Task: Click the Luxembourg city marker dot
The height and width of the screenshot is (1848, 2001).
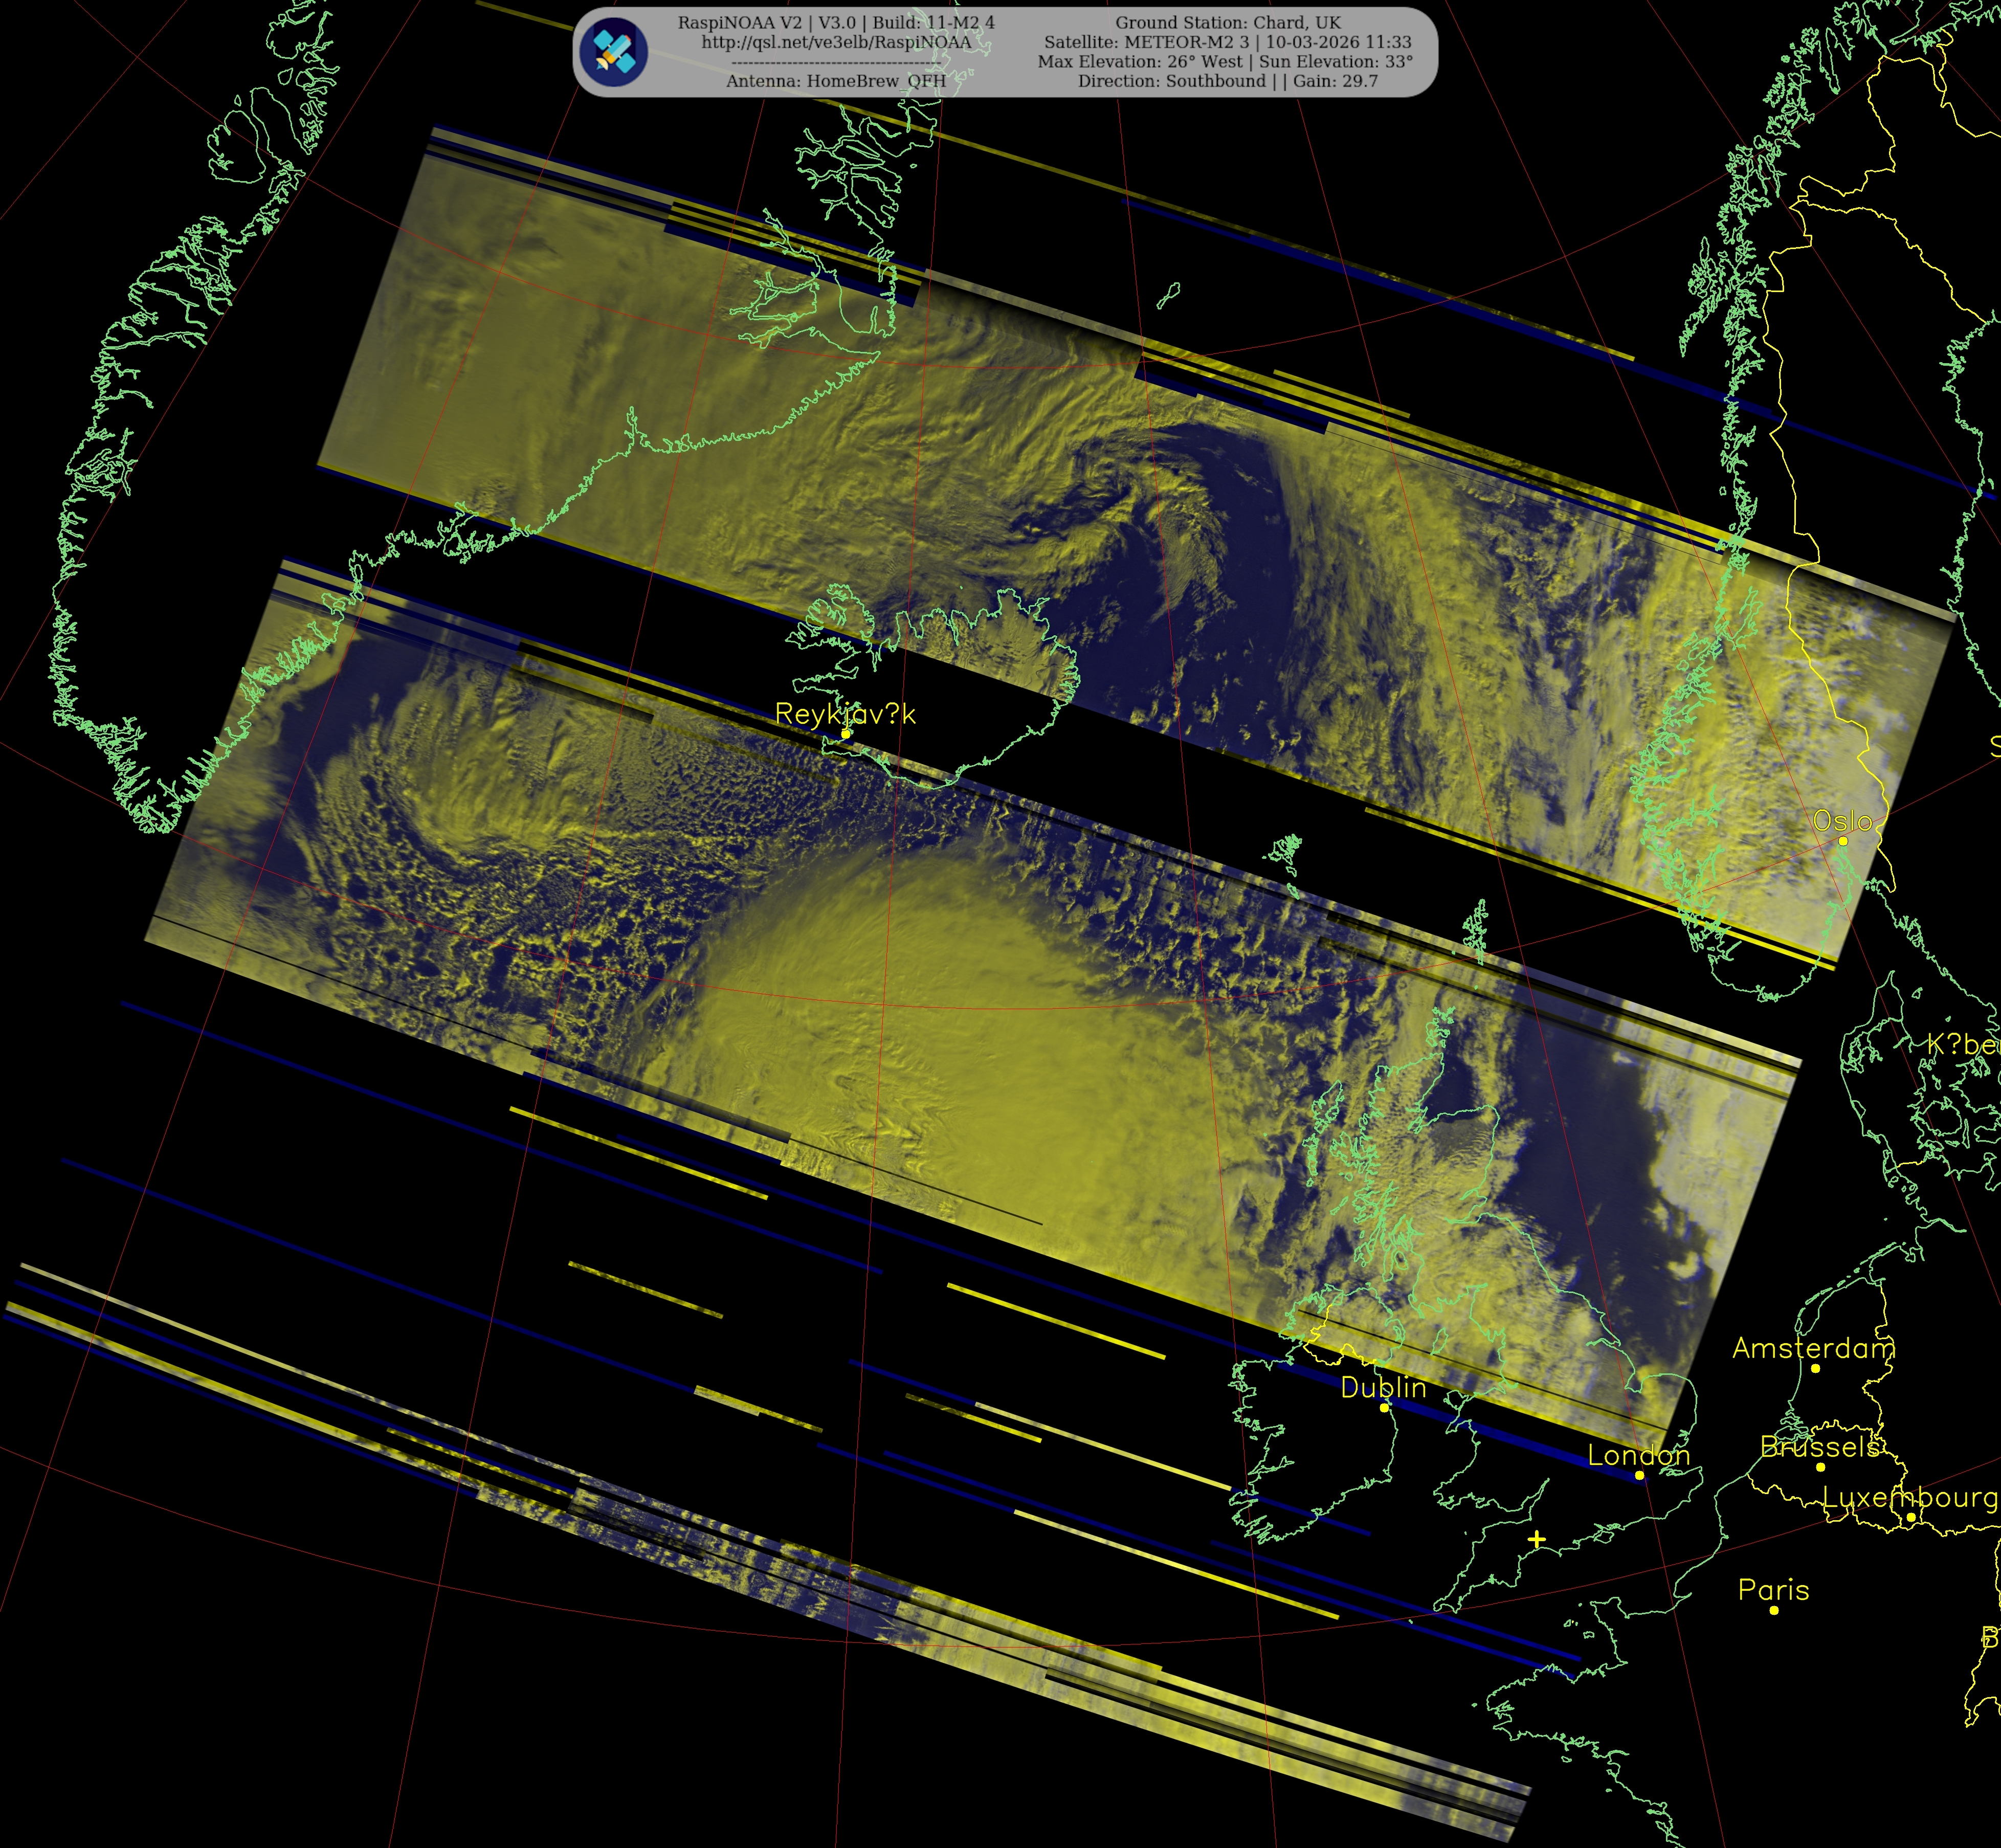Action: coord(1910,1517)
